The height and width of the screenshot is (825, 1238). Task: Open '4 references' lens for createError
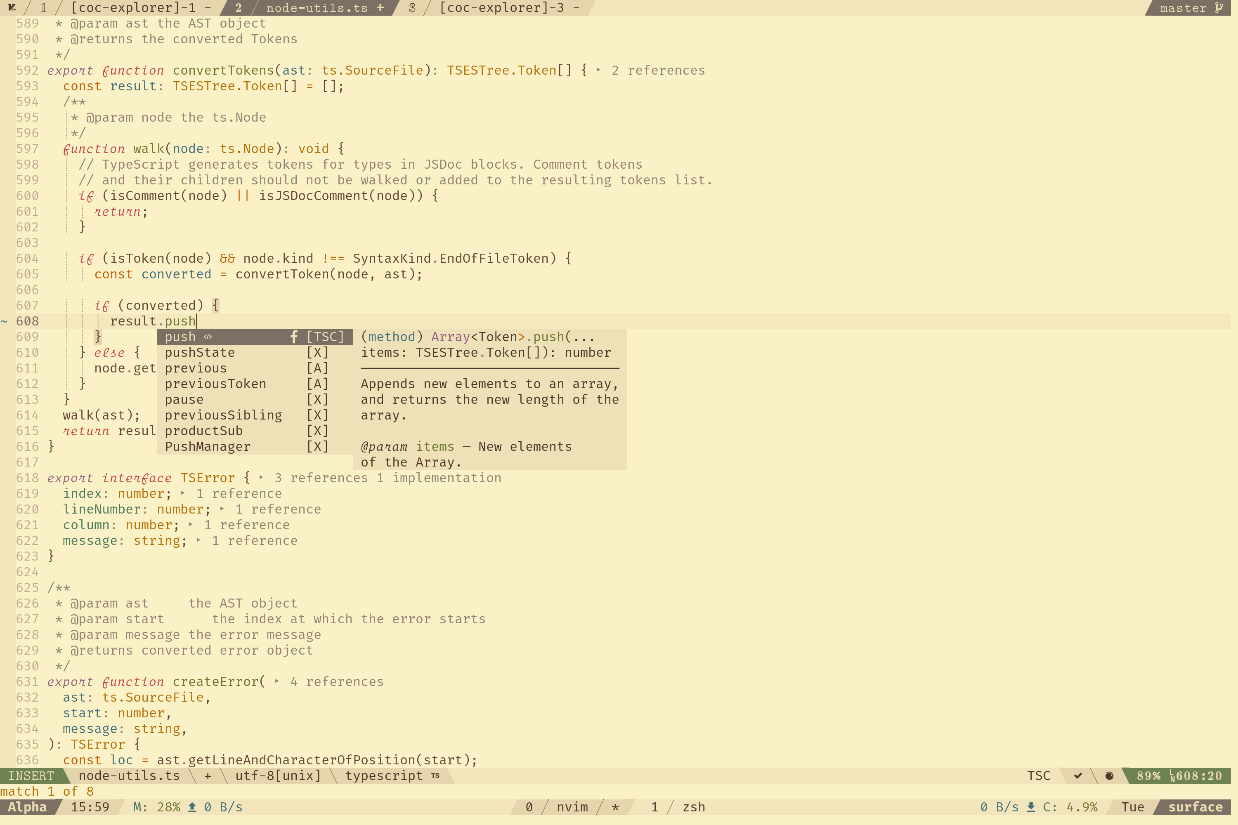pos(337,682)
